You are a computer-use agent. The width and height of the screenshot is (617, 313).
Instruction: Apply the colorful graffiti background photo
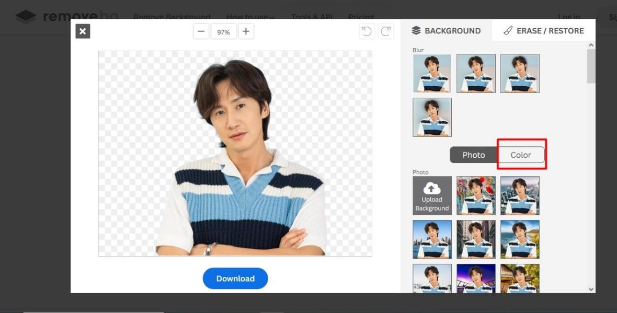pyautogui.click(x=476, y=195)
